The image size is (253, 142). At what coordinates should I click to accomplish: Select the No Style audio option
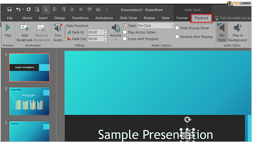pyautogui.click(x=222, y=32)
